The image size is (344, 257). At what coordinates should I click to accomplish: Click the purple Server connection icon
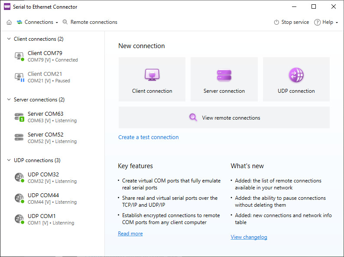tap(224, 75)
